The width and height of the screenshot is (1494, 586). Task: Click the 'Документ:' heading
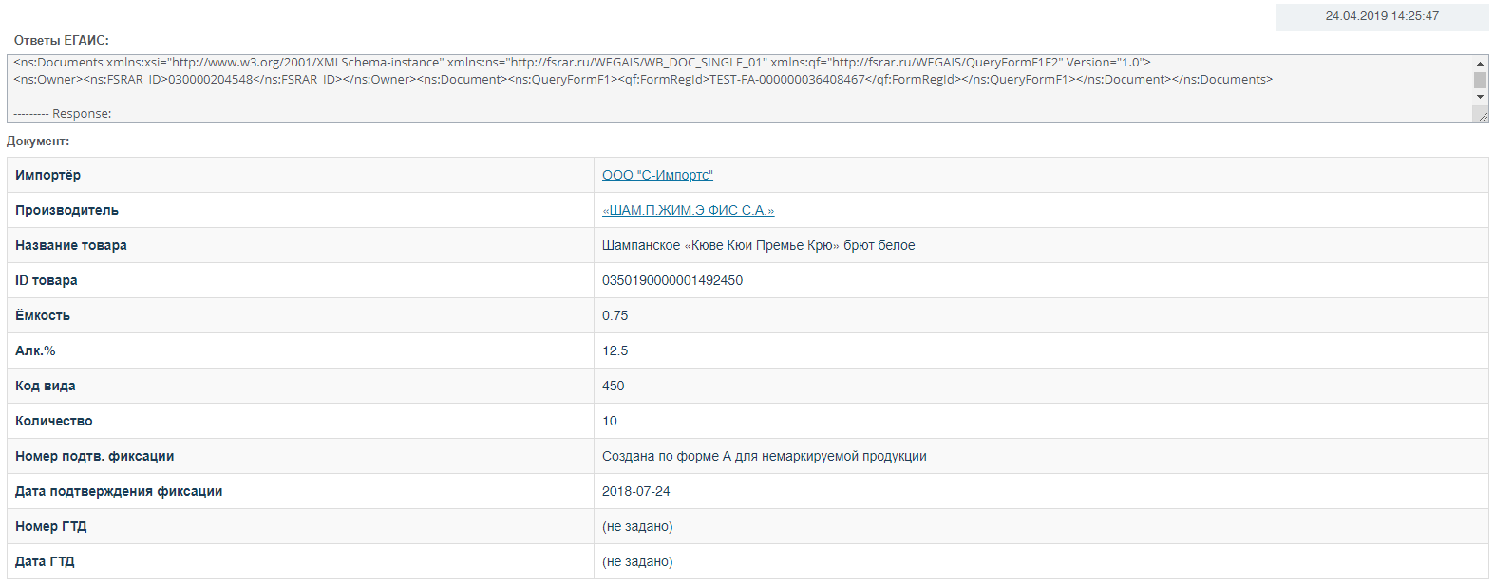(38, 142)
